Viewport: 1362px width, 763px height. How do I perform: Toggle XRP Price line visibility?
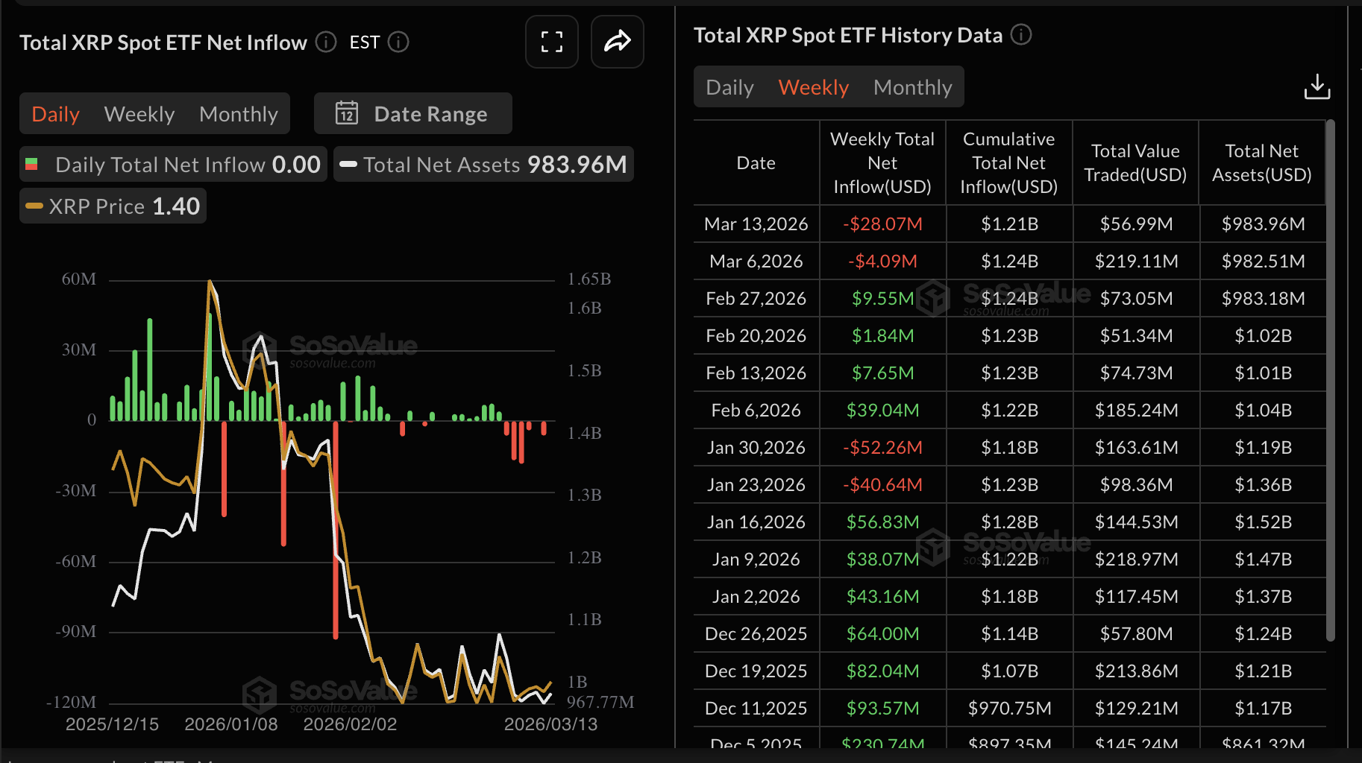click(x=113, y=206)
